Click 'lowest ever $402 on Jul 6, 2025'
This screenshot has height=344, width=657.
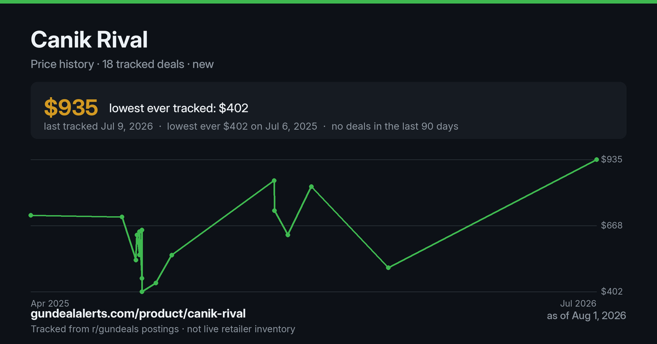242,126
